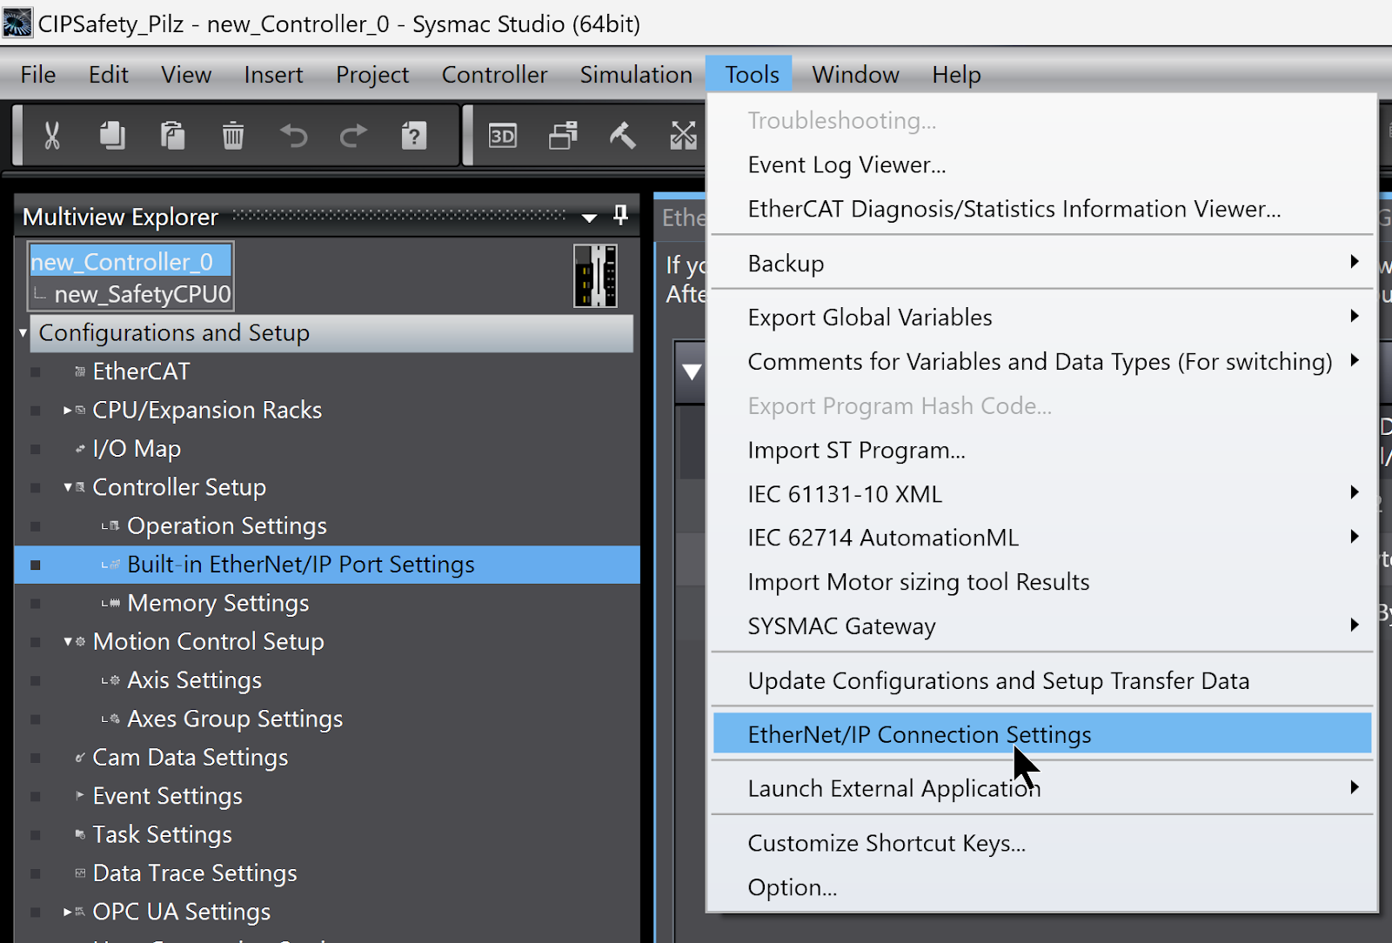Open Multiview Explorer dropdown arrow
This screenshot has width=1392, height=943.
pyautogui.click(x=589, y=217)
